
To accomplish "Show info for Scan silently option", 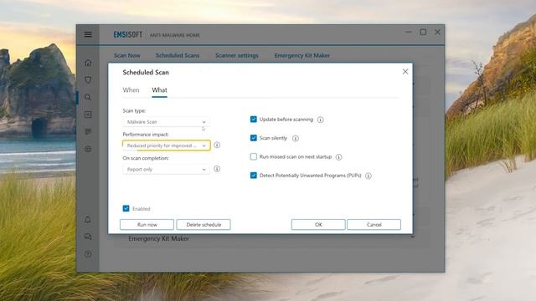I will pyautogui.click(x=296, y=138).
